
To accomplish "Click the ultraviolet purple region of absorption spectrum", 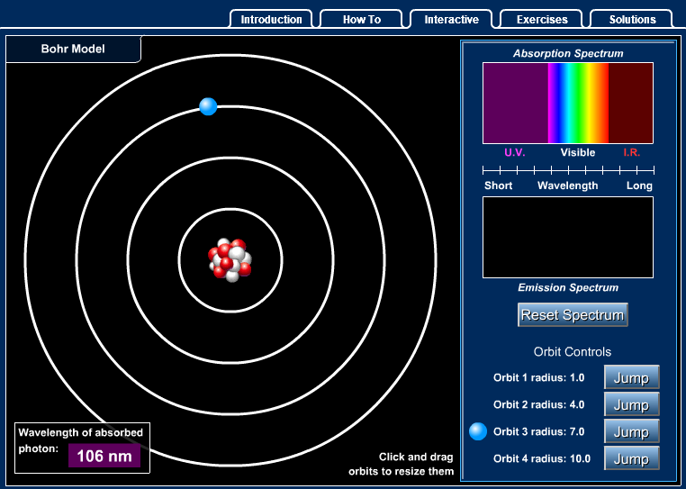I will pyautogui.click(x=516, y=104).
